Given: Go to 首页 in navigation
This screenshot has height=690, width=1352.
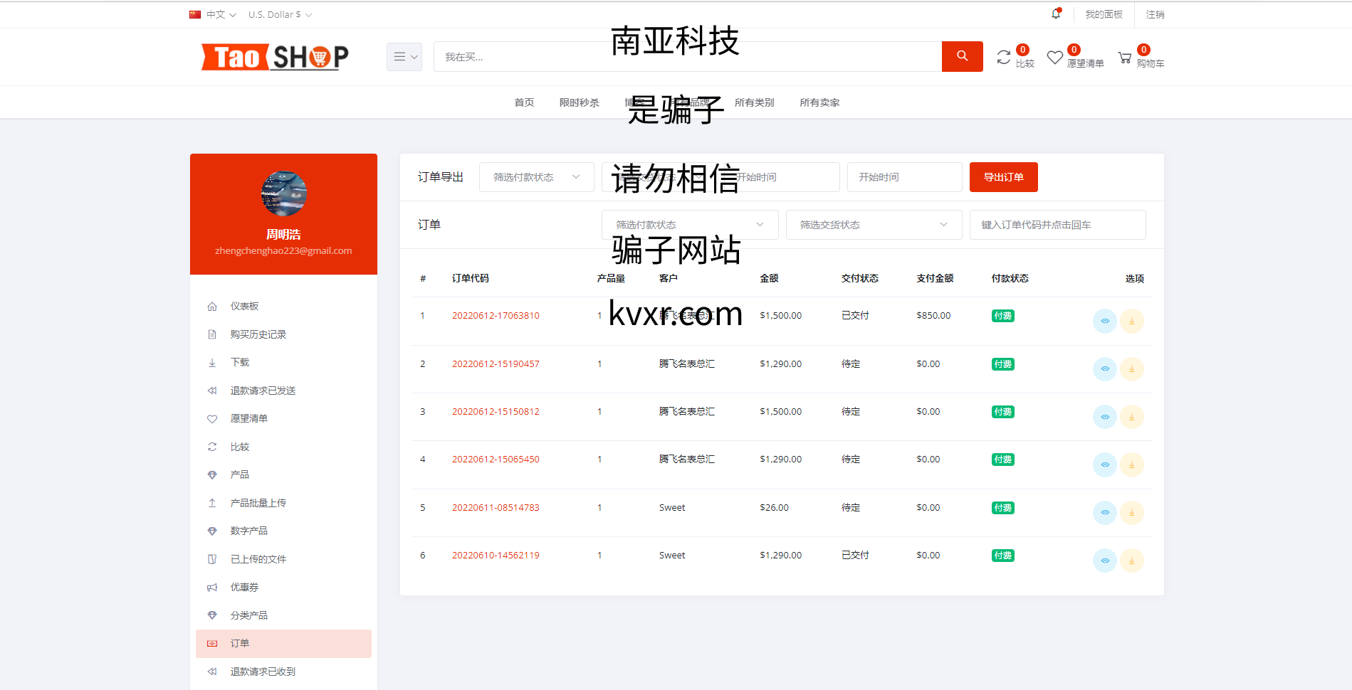Looking at the screenshot, I should 524,102.
